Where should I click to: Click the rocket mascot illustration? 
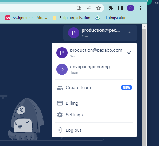pos(26,119)
